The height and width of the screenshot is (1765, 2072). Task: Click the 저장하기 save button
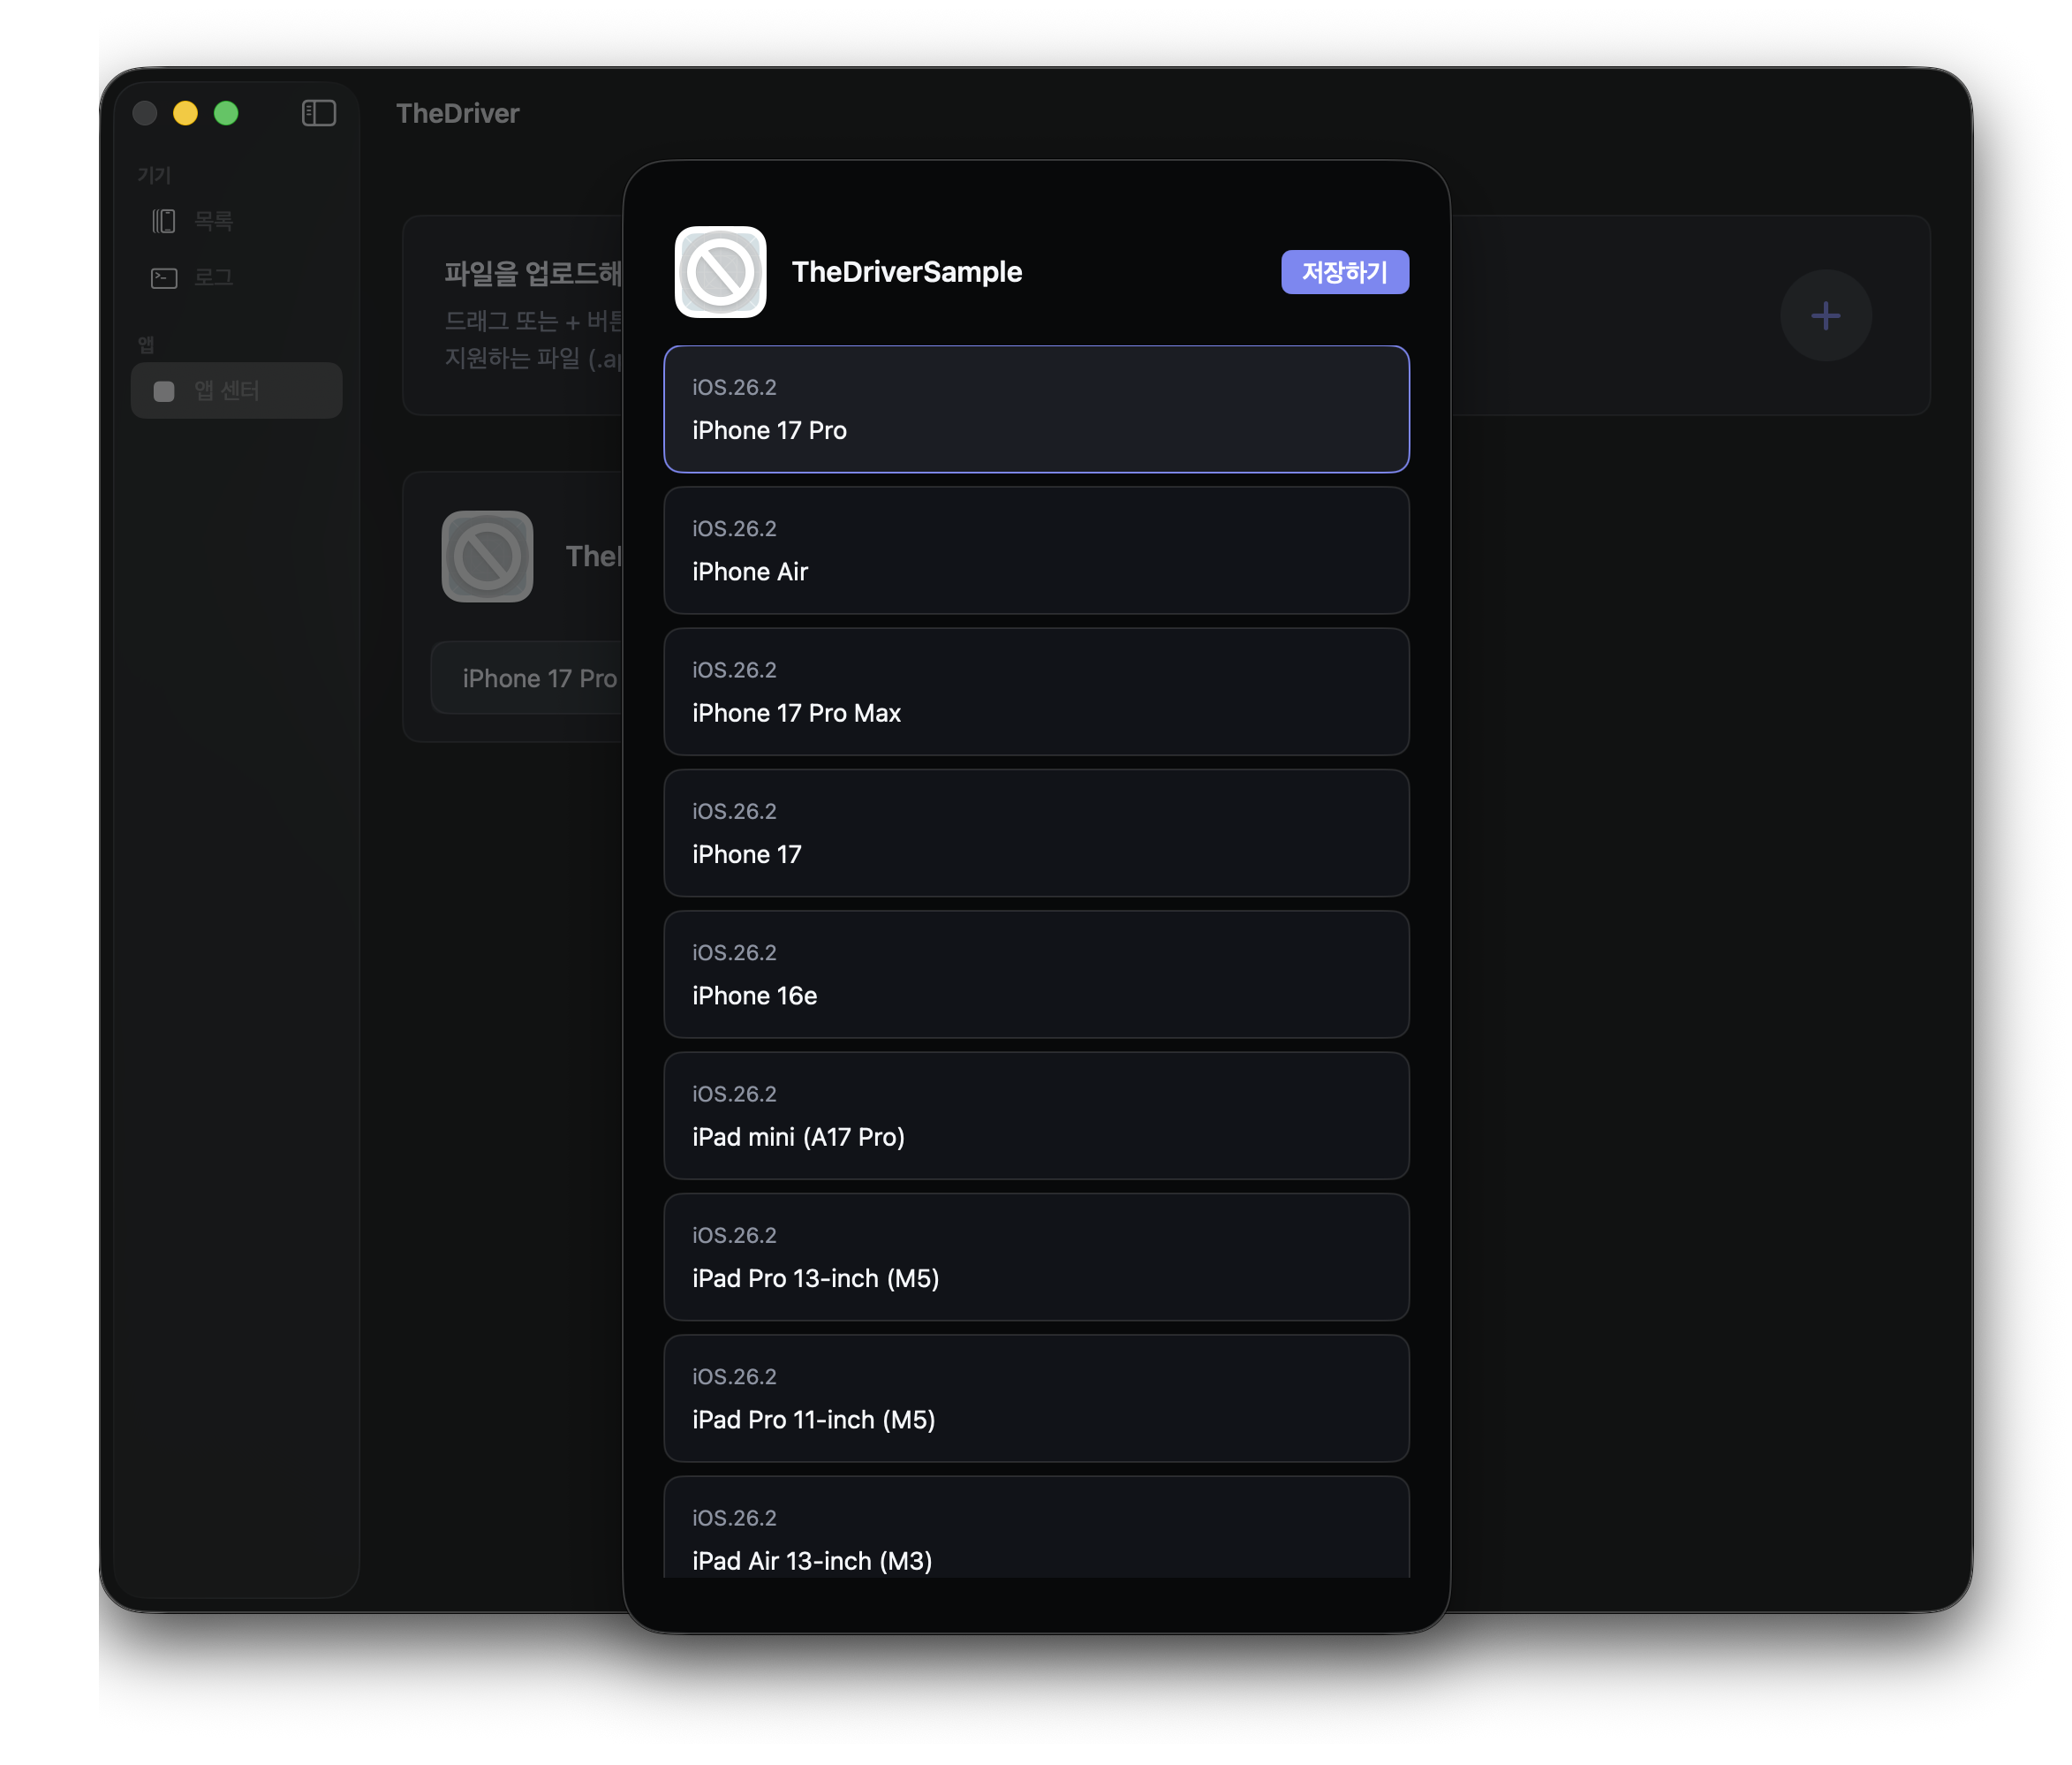(1345, 271)
